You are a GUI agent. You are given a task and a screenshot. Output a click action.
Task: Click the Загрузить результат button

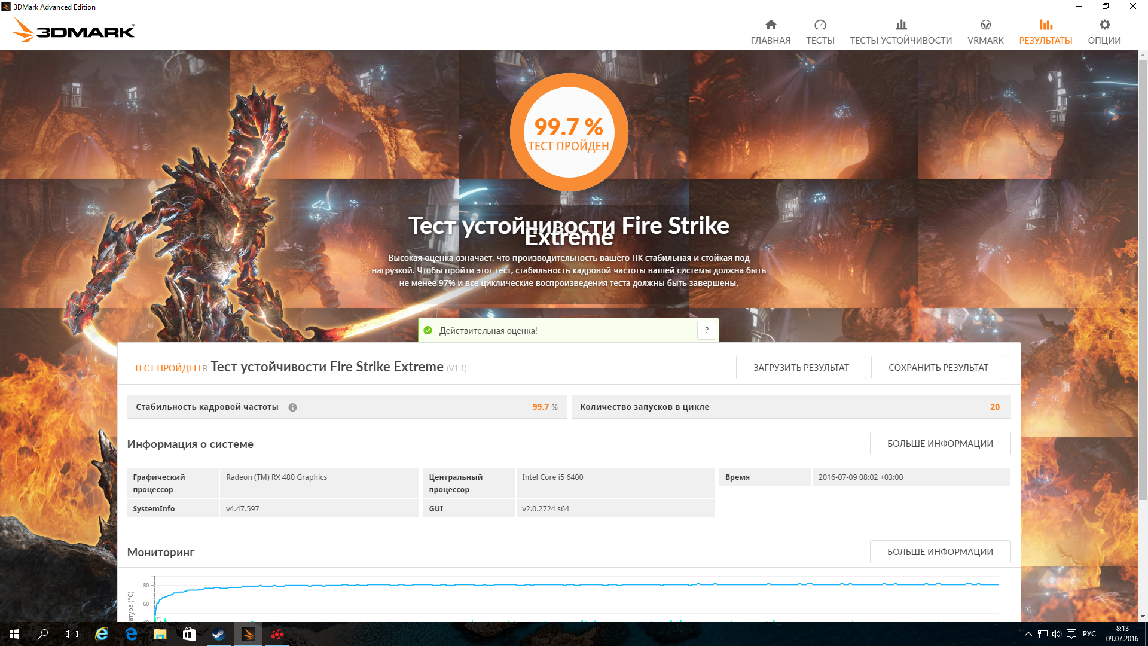tap(801, 367)
